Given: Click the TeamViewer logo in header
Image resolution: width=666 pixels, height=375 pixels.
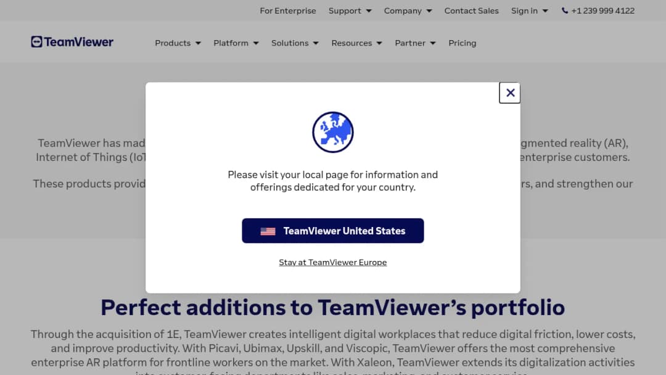Looking at the screenshot, I should click(x=72, y=42).
